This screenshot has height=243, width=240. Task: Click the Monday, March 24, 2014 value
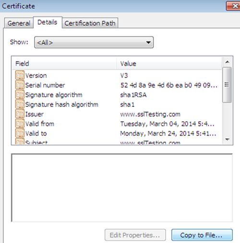click(168, 133)
